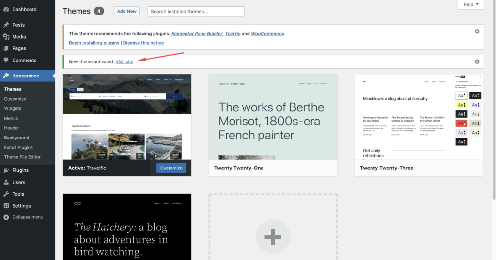The width and height of the screenshot is (496, 260).
Task: Open the Tourfic plugin link
Action: tap(233, 33)
